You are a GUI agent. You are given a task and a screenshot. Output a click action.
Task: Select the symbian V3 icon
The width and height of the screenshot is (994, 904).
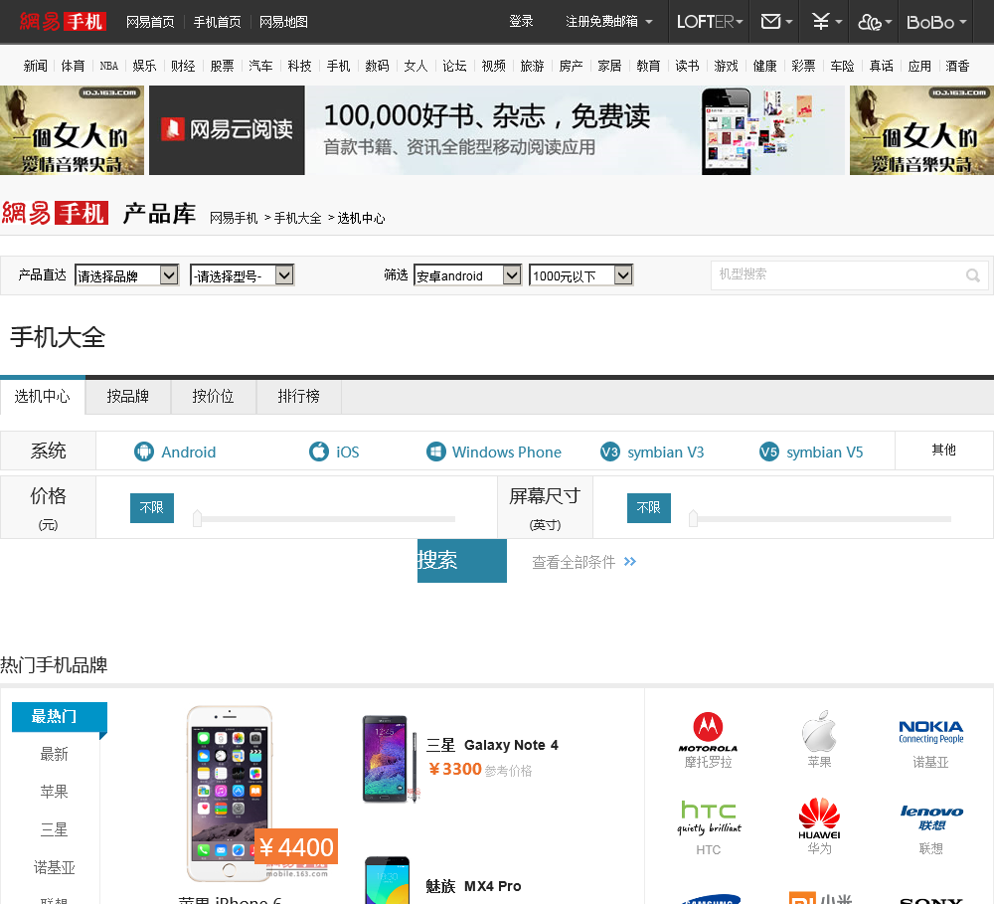tap(610, 452)
